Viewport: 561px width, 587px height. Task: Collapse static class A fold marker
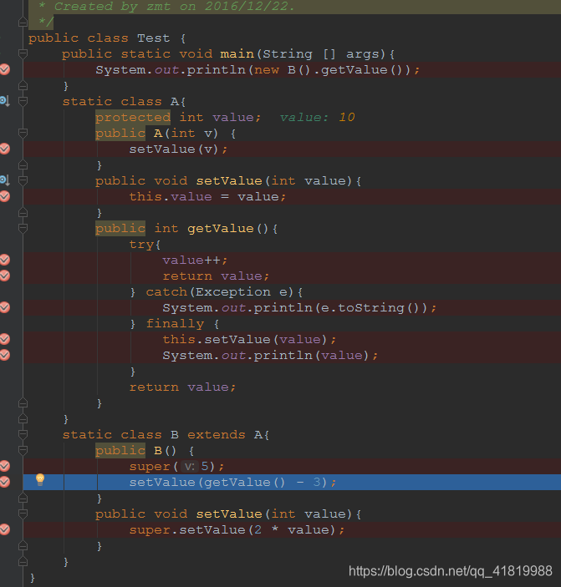pos(23,101)
